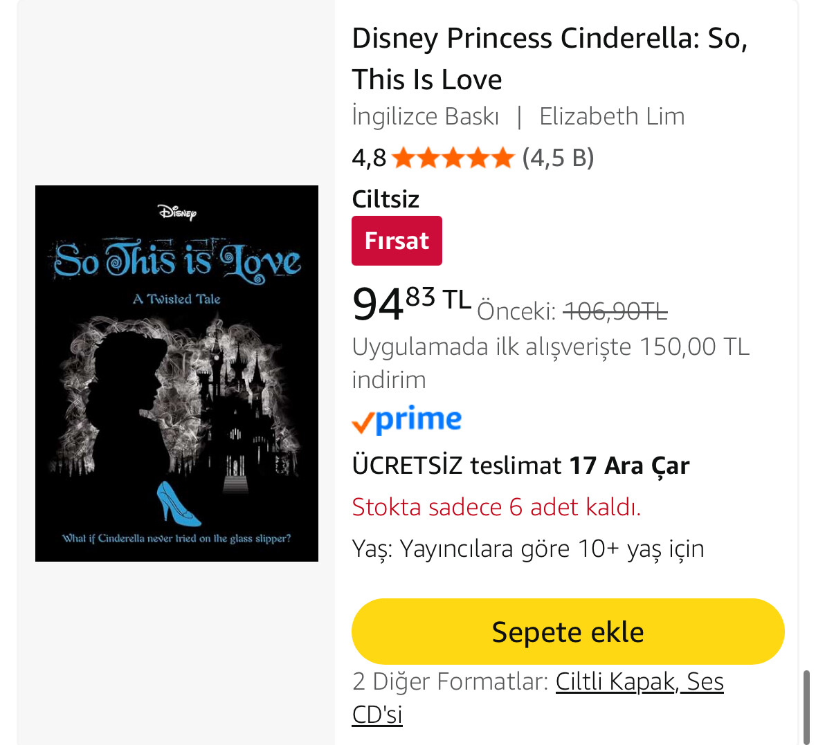The width and height of the screenshot is (816, 745).
Task: Click the ÜCRETSİZ teslimat delivery info
Action: [x=520, y=466]
